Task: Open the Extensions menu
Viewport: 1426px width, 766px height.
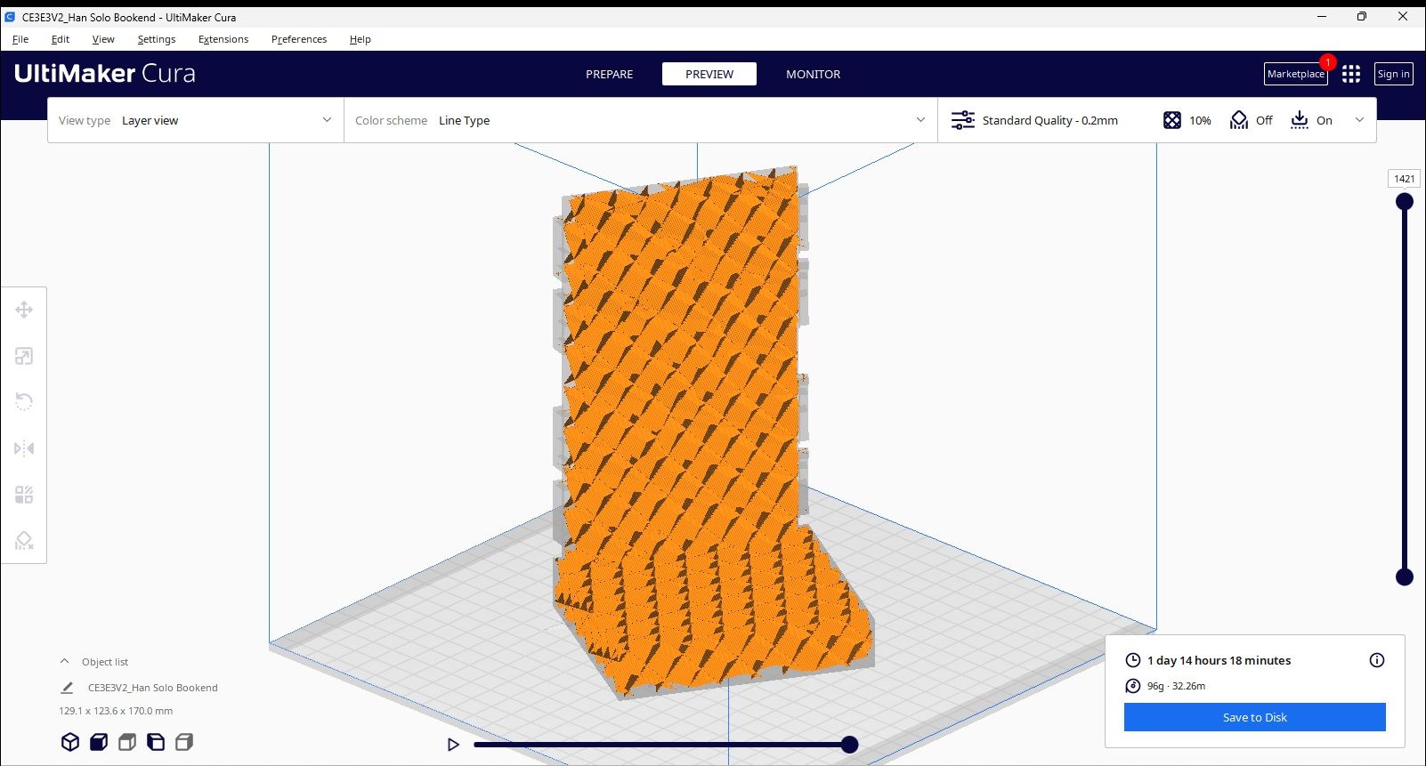Action: click(223, 39)
